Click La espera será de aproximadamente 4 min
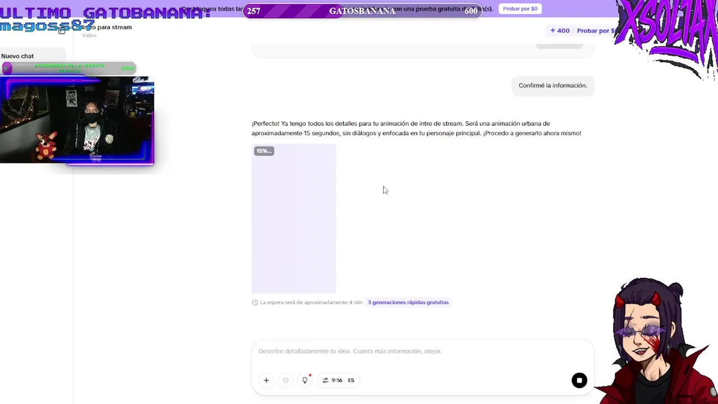The height and width of the screenshot is (404, 718). click(311, 302)
